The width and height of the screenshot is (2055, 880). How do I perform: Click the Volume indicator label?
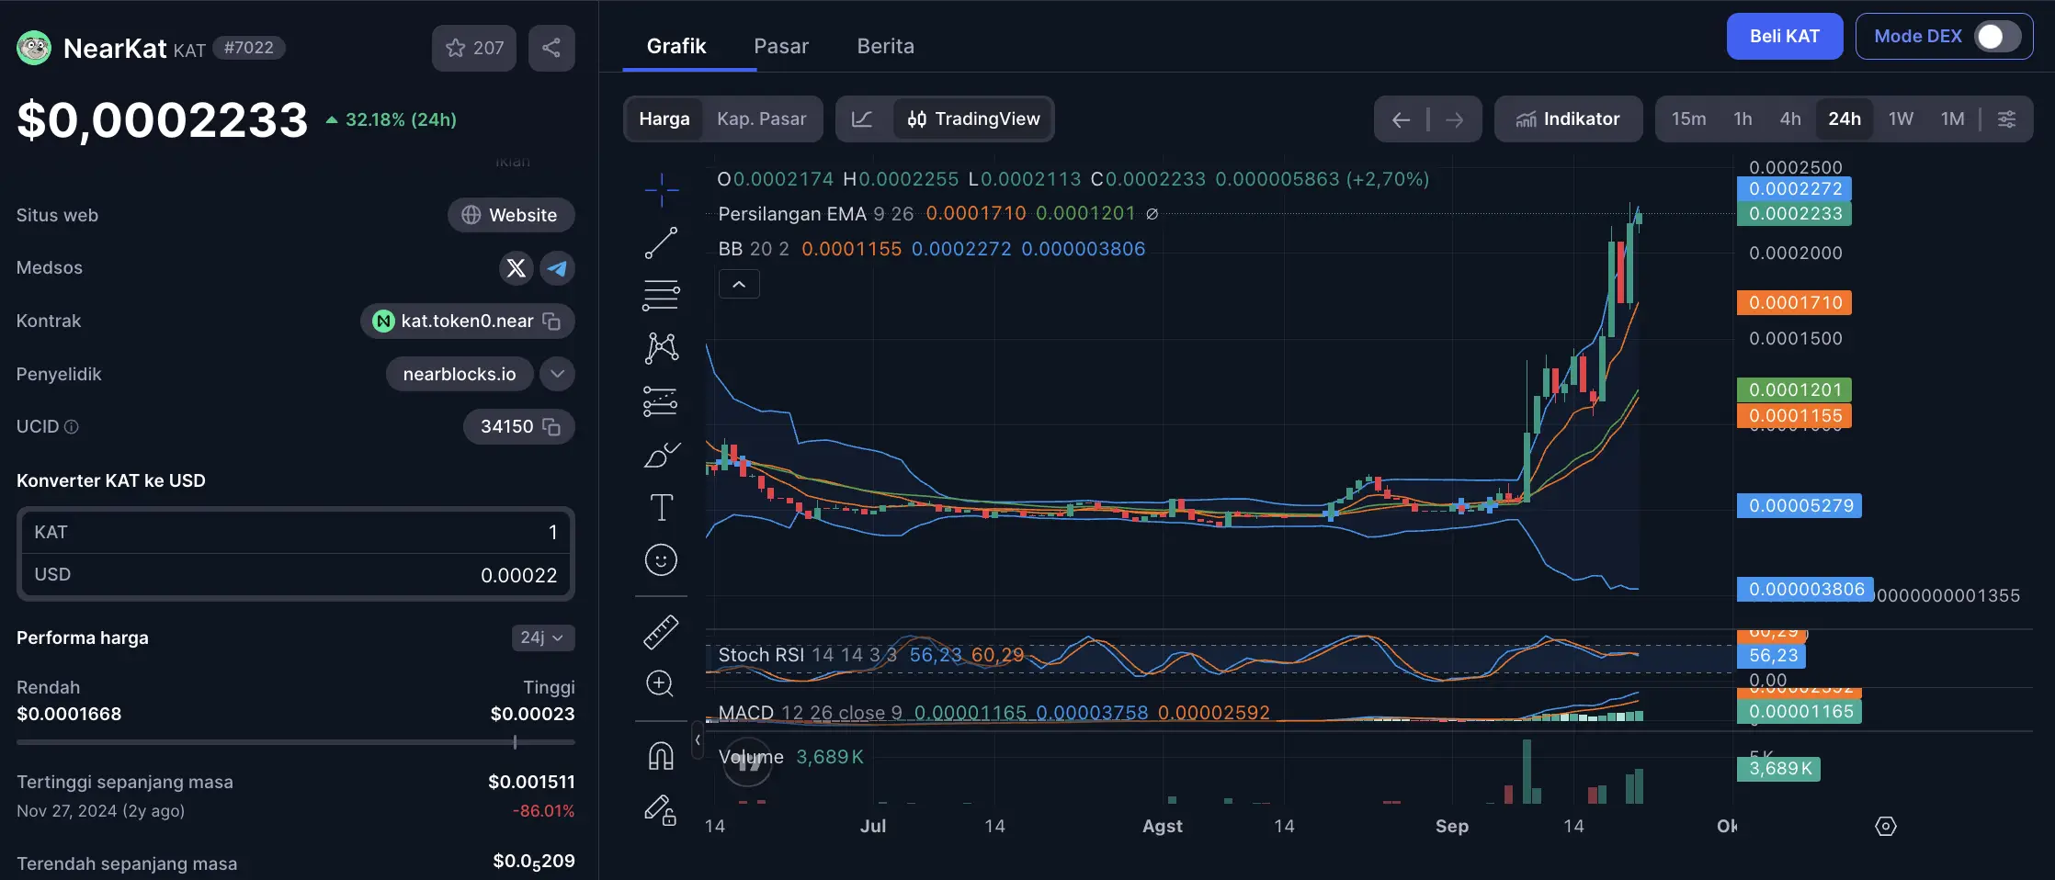[x=751, y=757]
